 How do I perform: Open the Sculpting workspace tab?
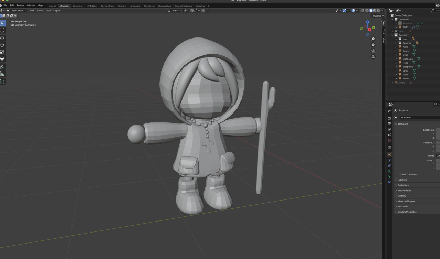[78, 6]
